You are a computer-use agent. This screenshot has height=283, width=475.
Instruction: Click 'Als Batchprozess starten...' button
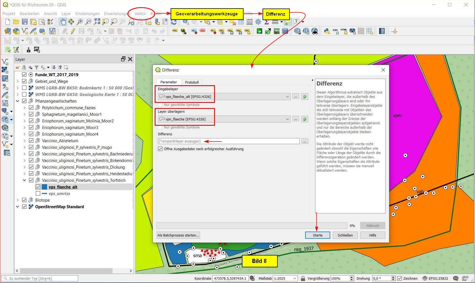(178, 235)
